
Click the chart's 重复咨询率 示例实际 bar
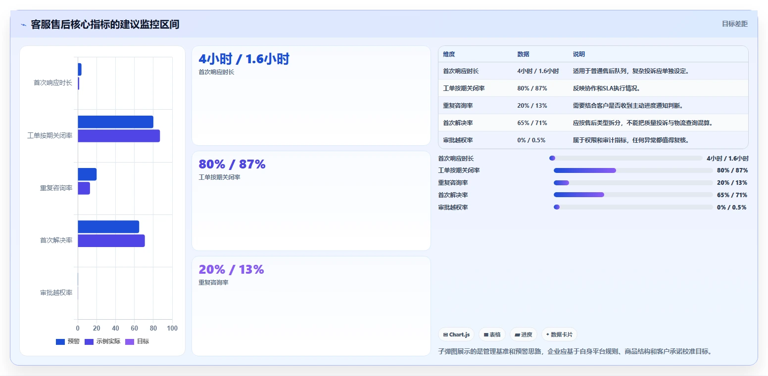pyautogui.click(x=84, y=188)
